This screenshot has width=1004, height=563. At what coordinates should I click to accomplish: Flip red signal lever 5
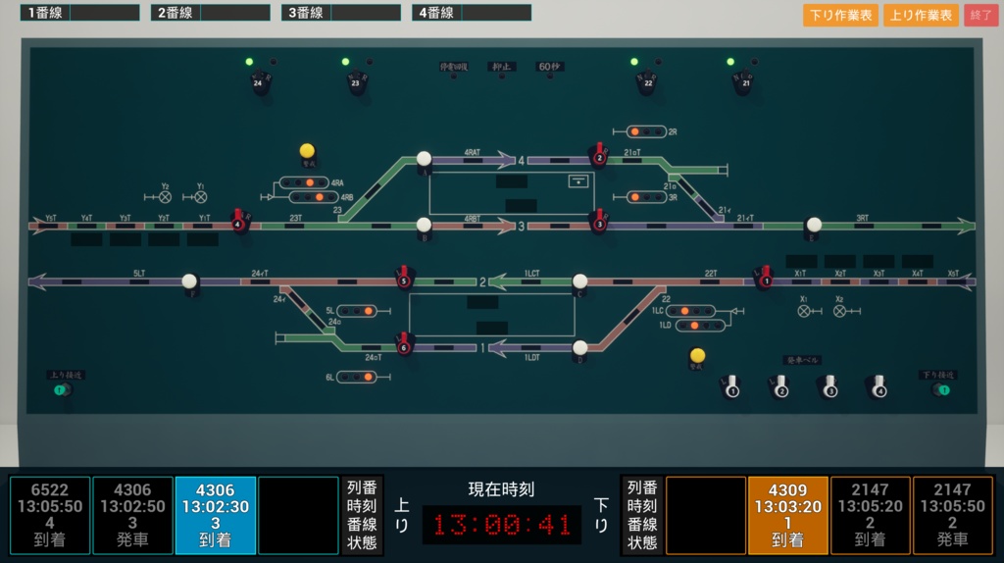point(403,278)
